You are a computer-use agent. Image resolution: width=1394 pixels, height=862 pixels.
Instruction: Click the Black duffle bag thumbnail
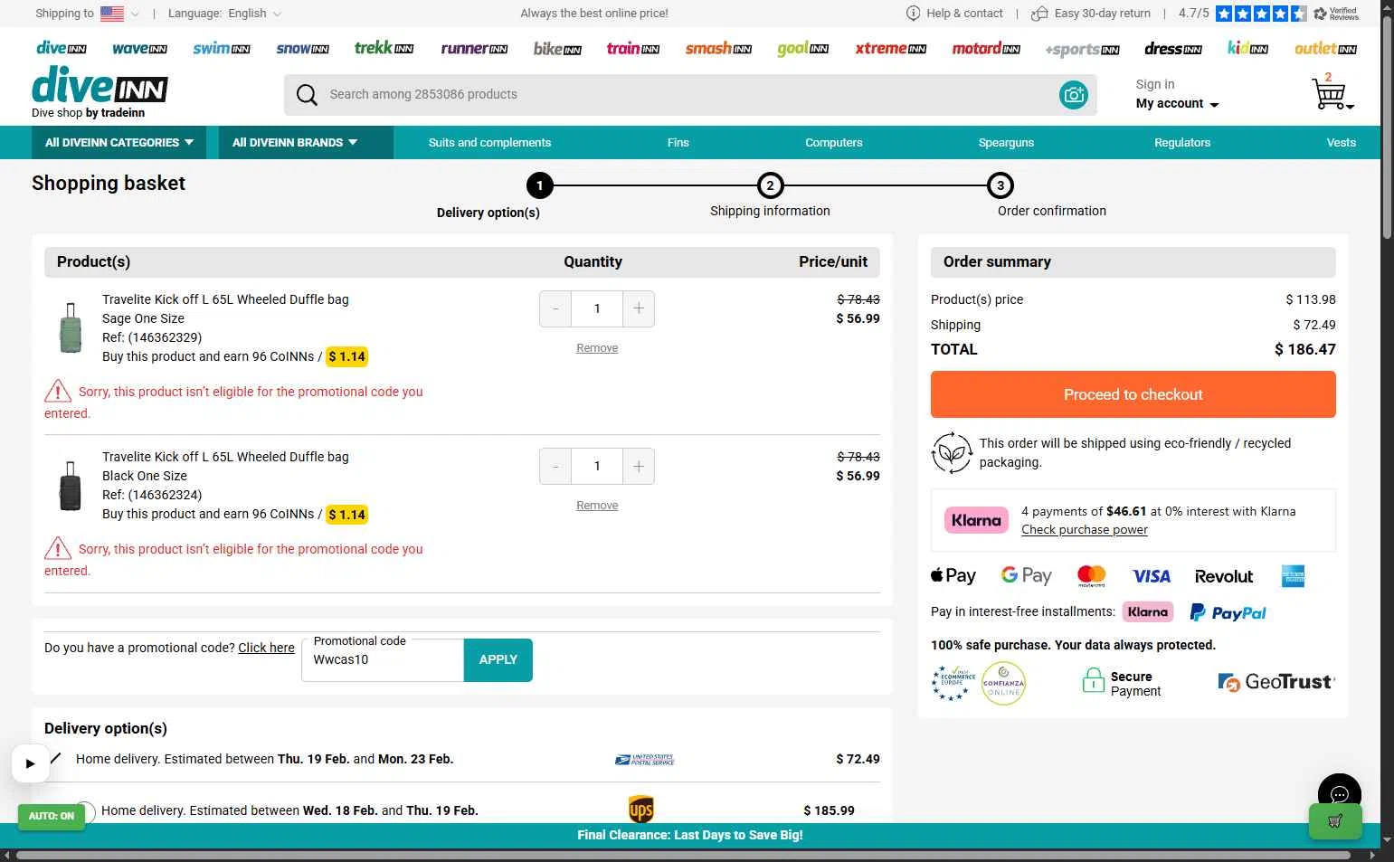(x=71, y=486)
